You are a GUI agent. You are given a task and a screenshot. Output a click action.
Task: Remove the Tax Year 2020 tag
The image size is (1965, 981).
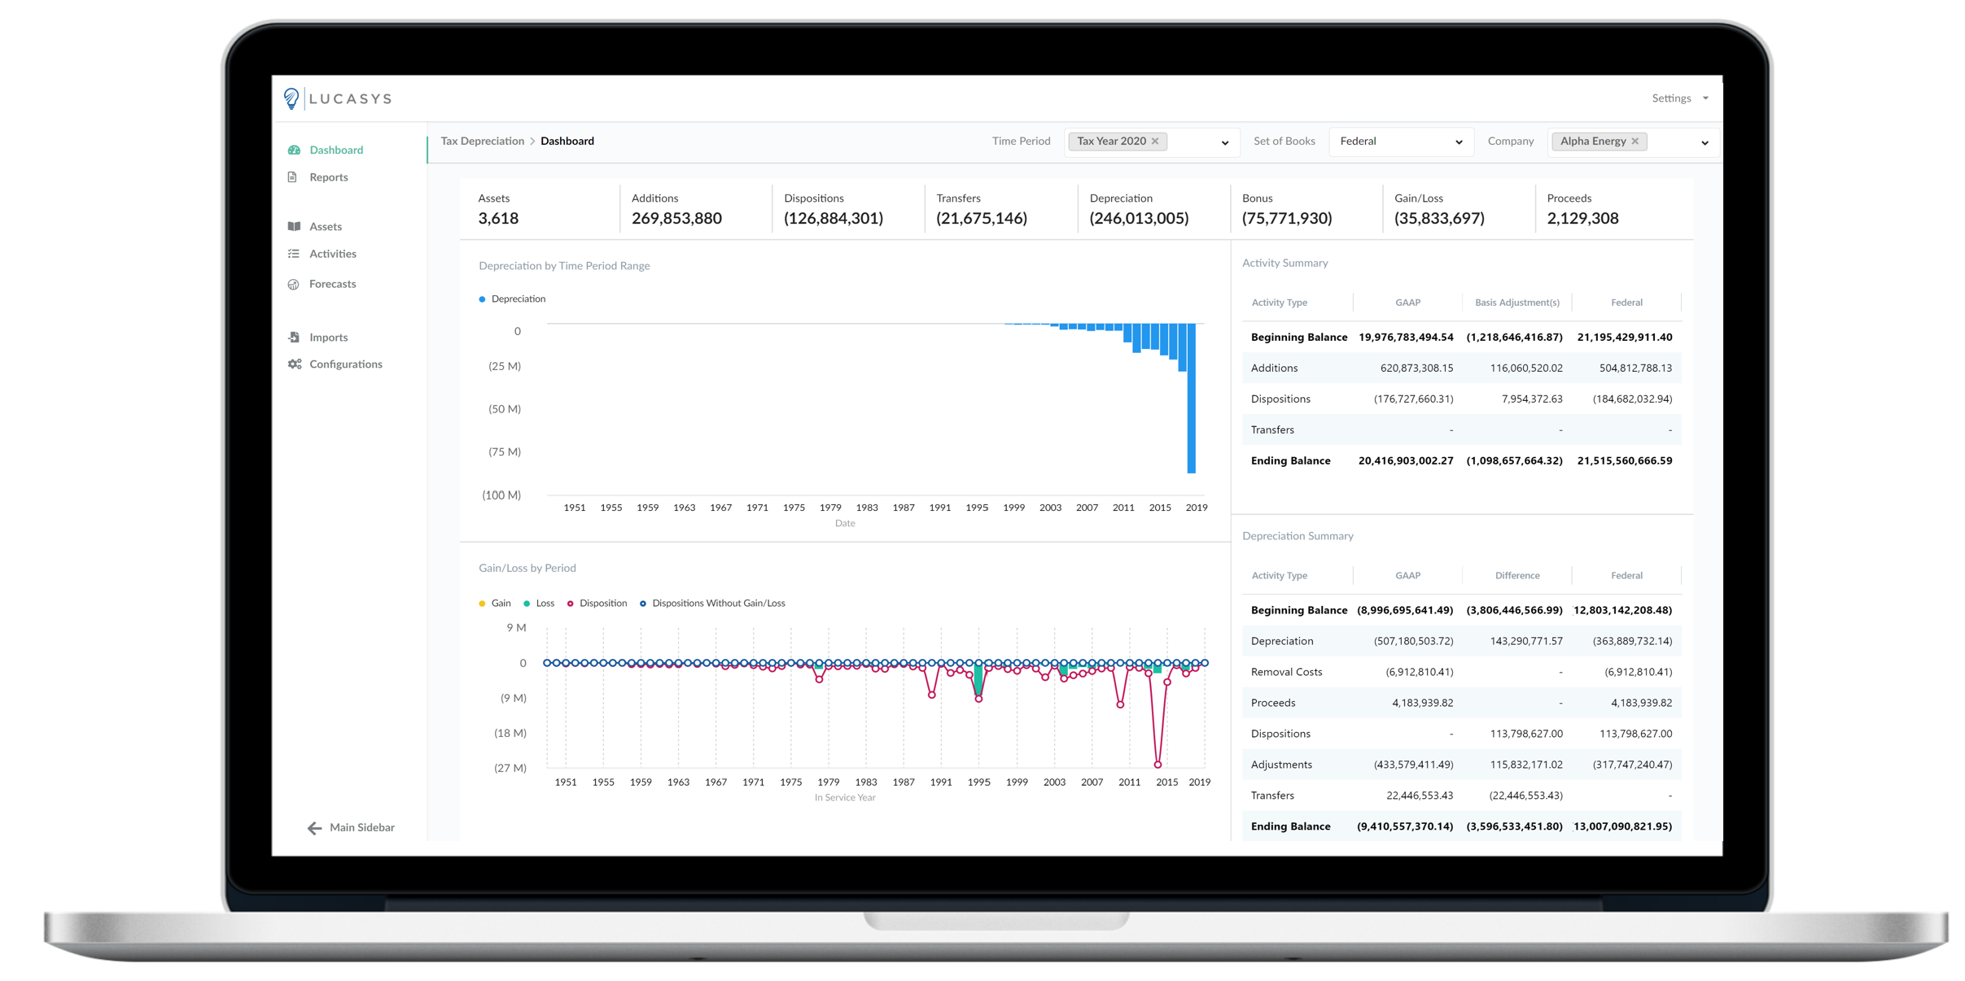1155,142
